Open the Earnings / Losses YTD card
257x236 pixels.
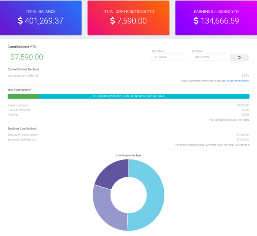(x=216, y=18)
